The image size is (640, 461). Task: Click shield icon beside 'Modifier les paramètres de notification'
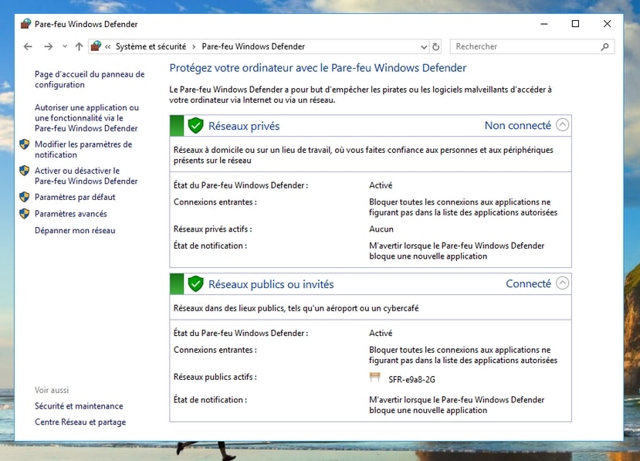pos(25,144)
